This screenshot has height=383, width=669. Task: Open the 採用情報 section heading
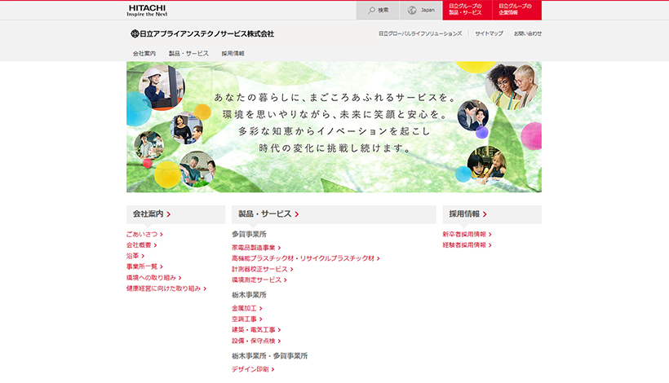pyautogui.click(x=492, y=214)
